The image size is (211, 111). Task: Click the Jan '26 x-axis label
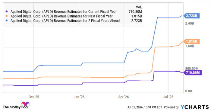click(79, 97)
